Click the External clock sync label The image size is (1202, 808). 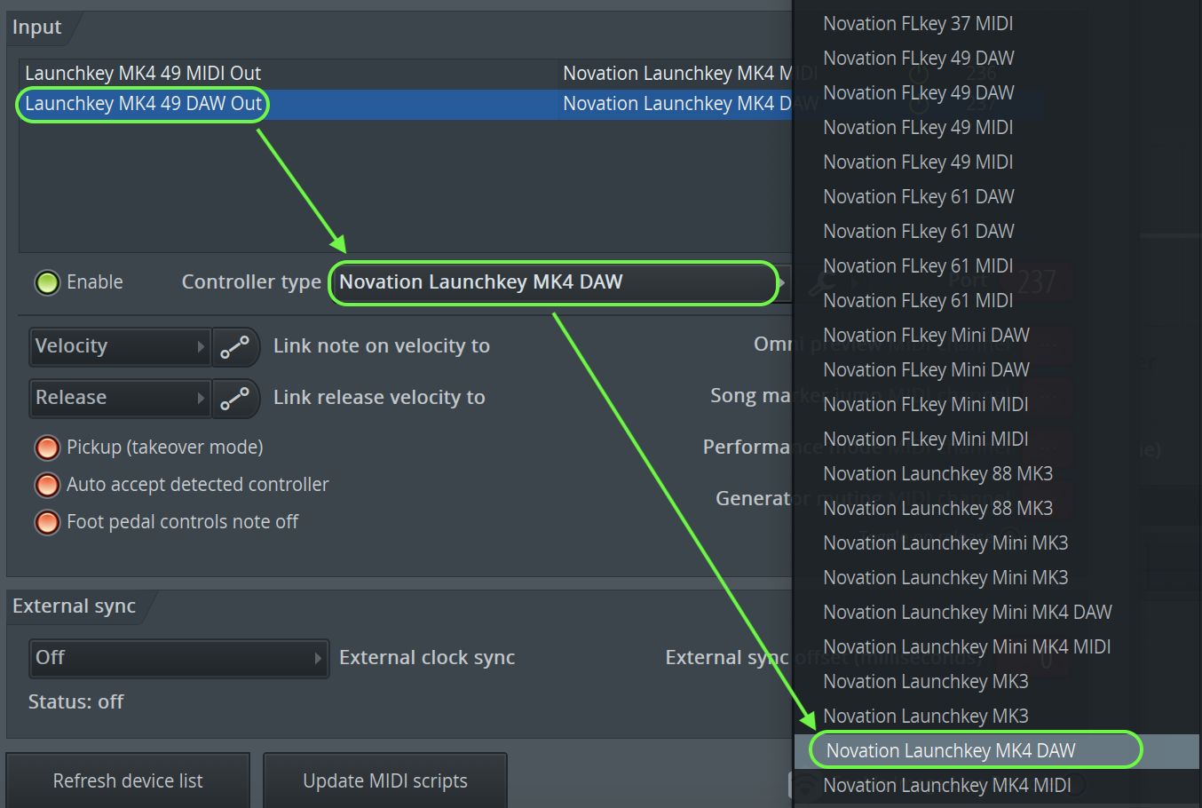coord(427,658)
